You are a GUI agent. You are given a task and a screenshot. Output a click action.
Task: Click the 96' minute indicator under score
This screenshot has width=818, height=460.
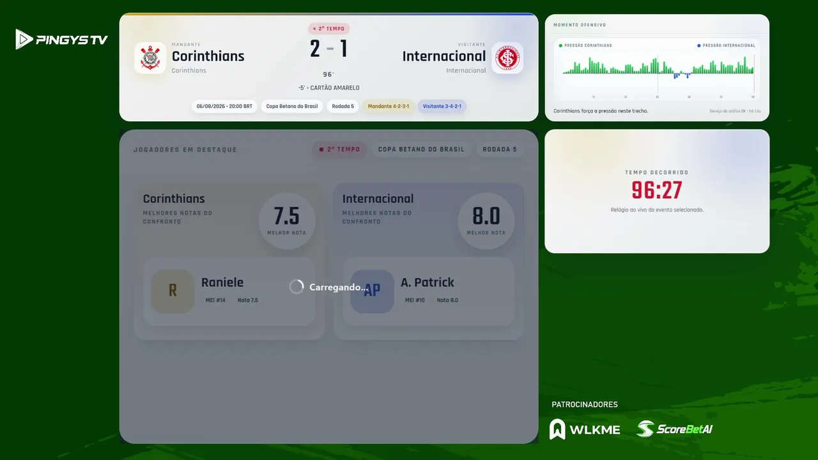(x=328, y=75)
